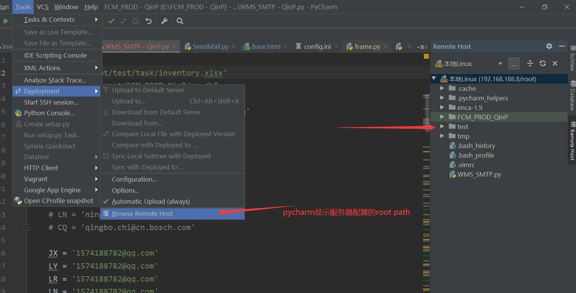Open the Tools menu
The image size is (576, 293).
(x=23, y=7)
